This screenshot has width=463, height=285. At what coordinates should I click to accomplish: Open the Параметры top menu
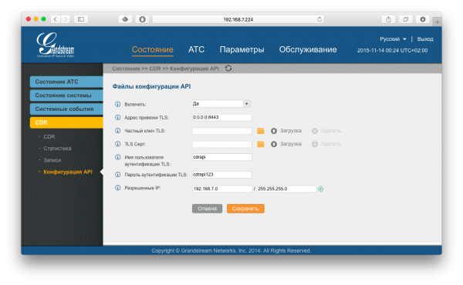click(242, 49)
